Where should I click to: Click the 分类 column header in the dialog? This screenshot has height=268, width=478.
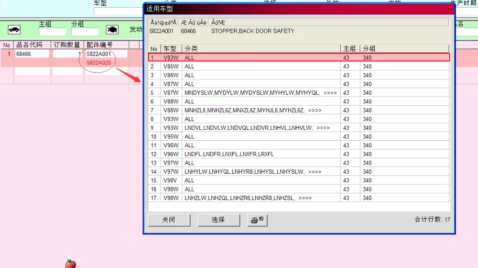click(x=261, y=48)
